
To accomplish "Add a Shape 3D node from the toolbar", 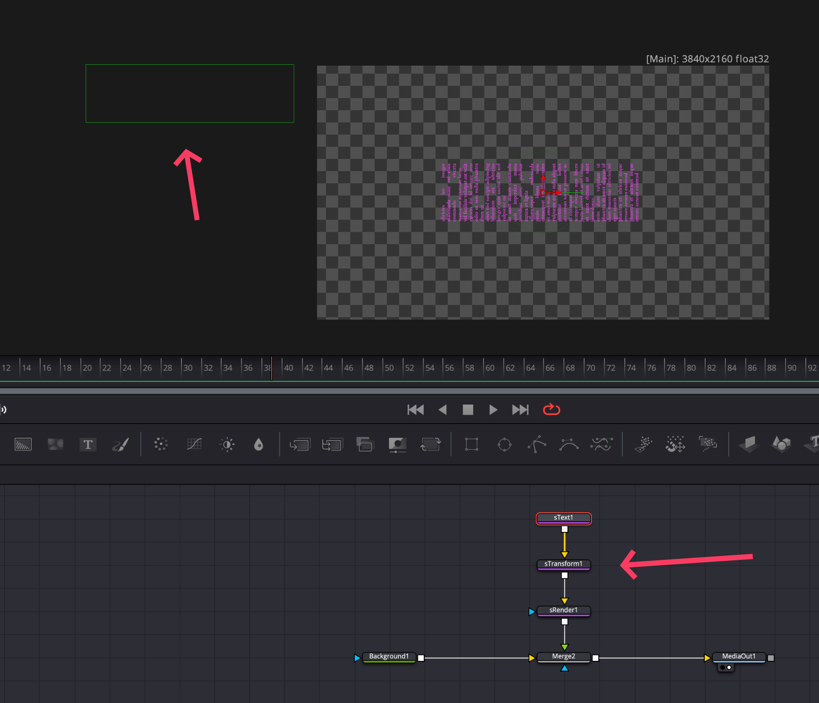I will pos(781,444).
